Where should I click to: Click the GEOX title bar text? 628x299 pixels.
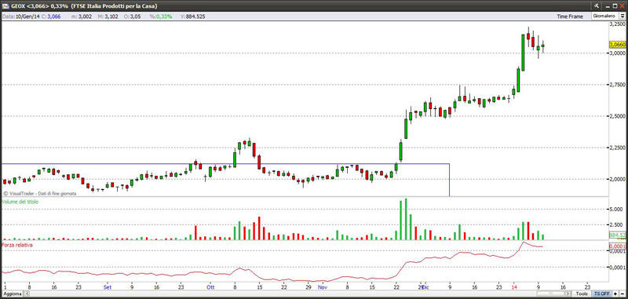(84, 6)
